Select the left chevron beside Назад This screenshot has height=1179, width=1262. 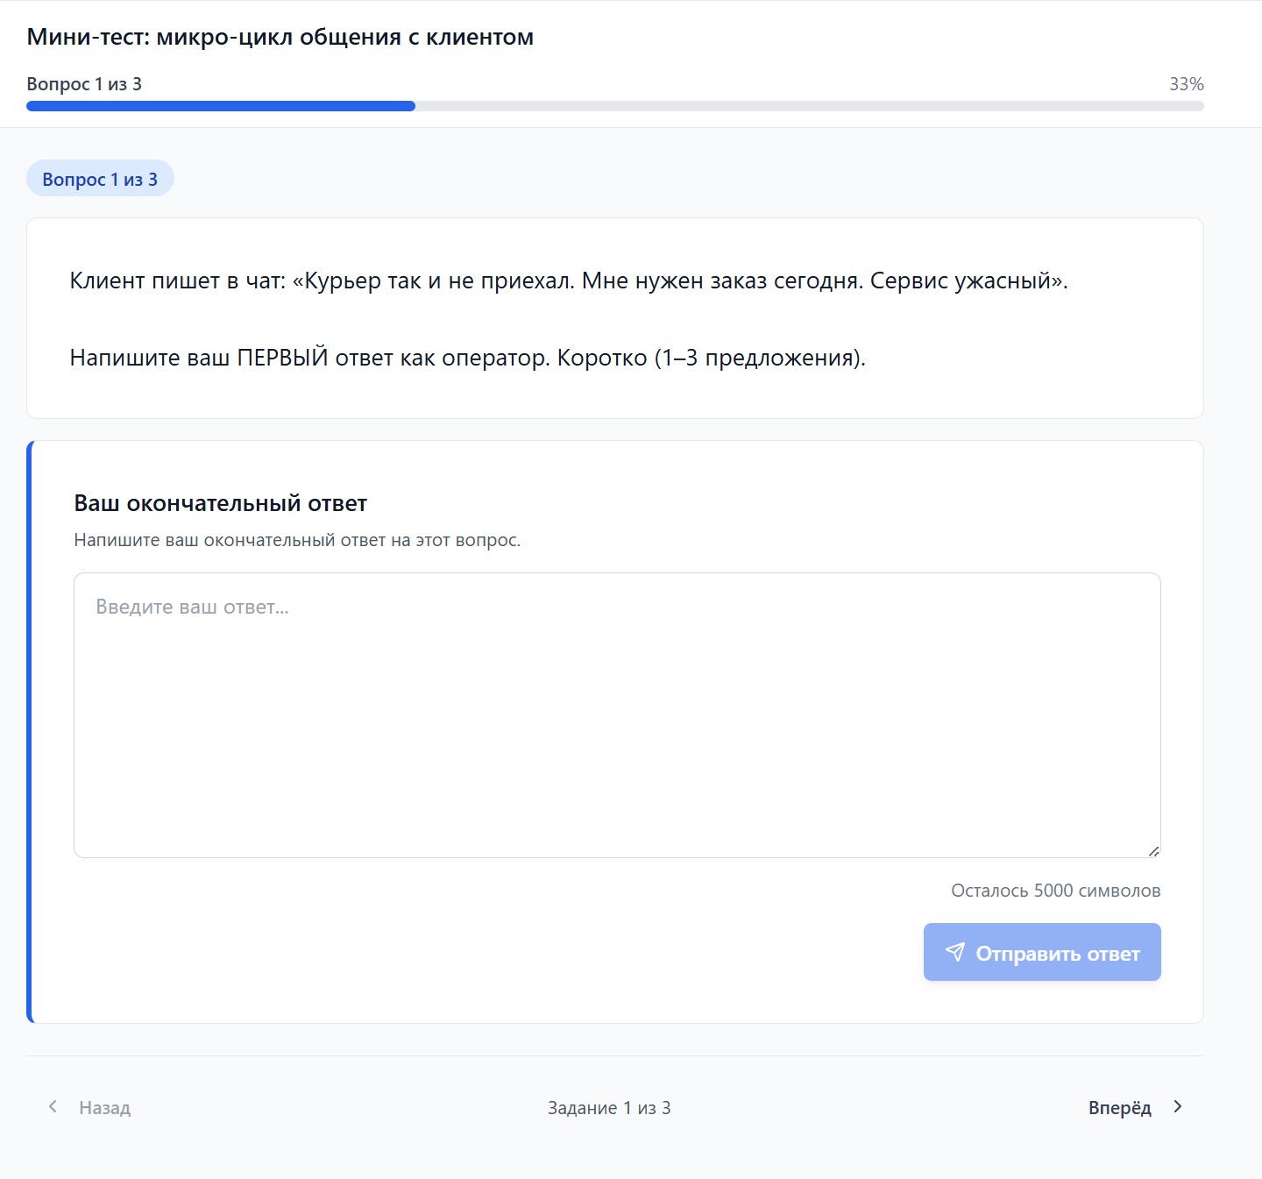(x=53, y=1107)
